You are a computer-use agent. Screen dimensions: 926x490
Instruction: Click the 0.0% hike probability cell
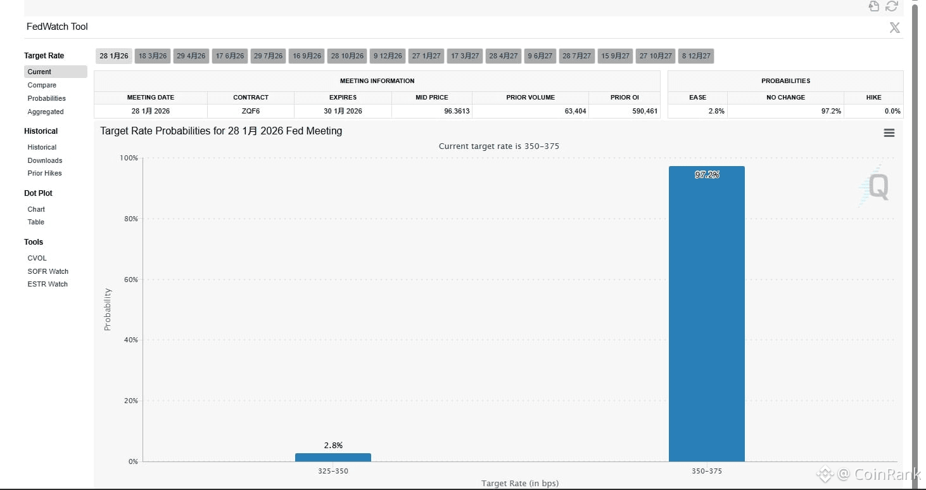click(x=873, y=111)
